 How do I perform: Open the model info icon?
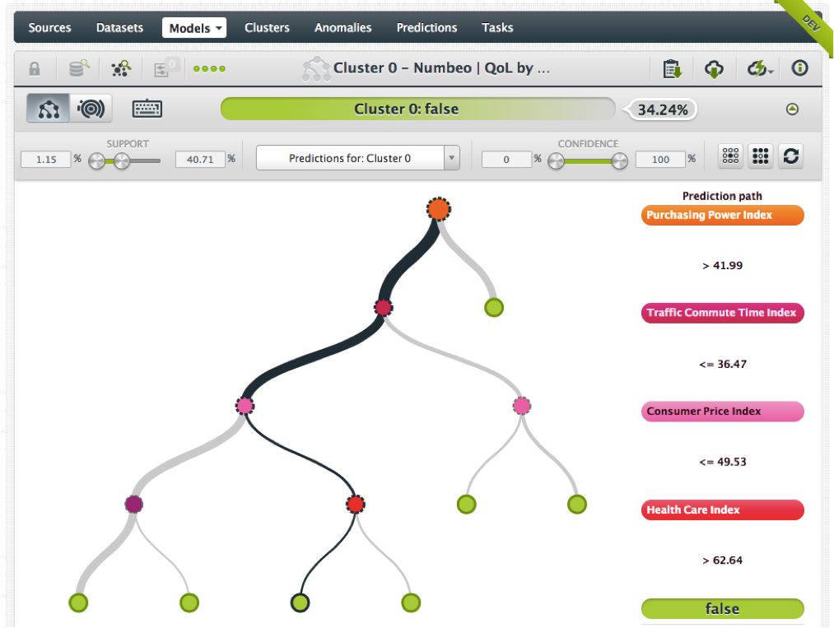(799, 68)
